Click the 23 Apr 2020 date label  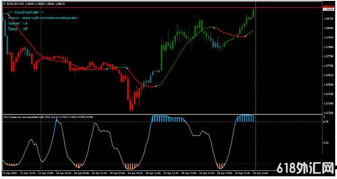pos(10,173)
